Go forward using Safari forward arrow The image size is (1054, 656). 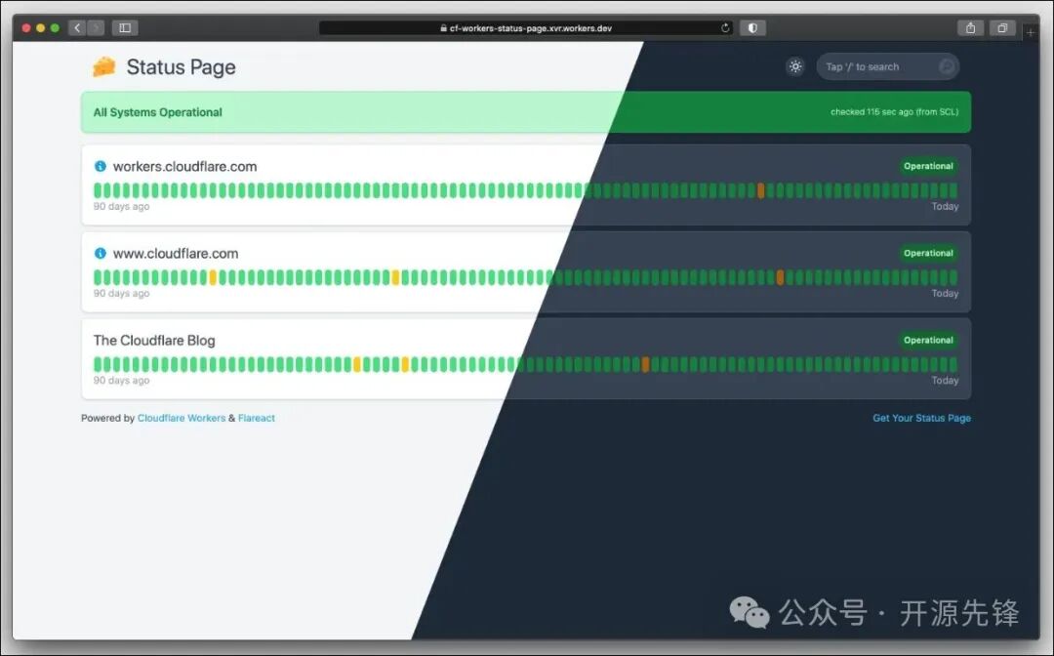point(96,27)
